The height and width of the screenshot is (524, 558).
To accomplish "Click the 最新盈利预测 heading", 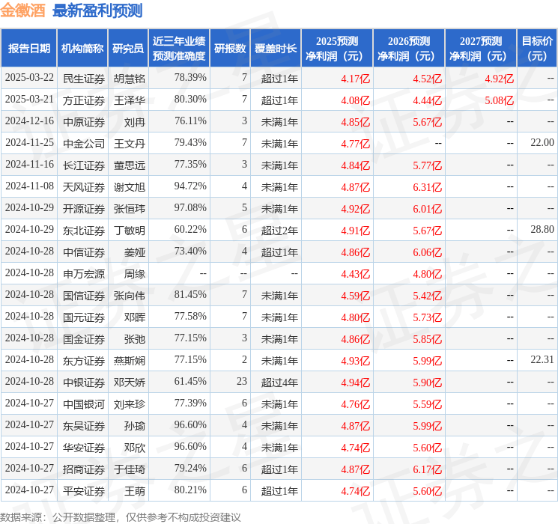I will tap(97, 10).
